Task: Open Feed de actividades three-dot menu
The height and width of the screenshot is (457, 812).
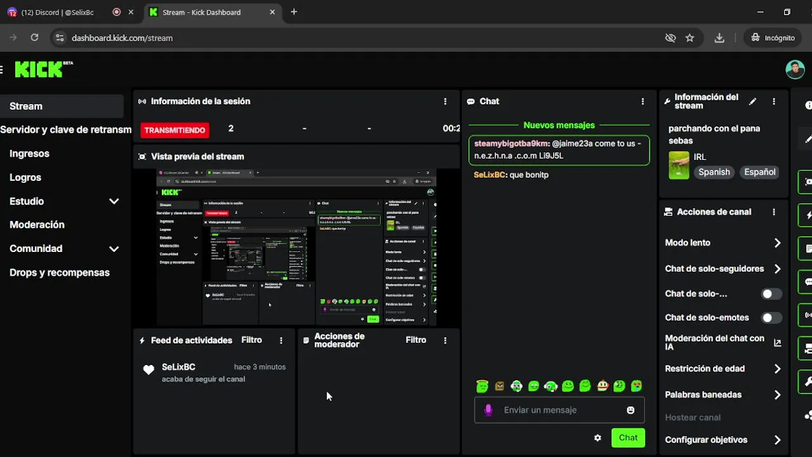Action: (x=281, y=341)
